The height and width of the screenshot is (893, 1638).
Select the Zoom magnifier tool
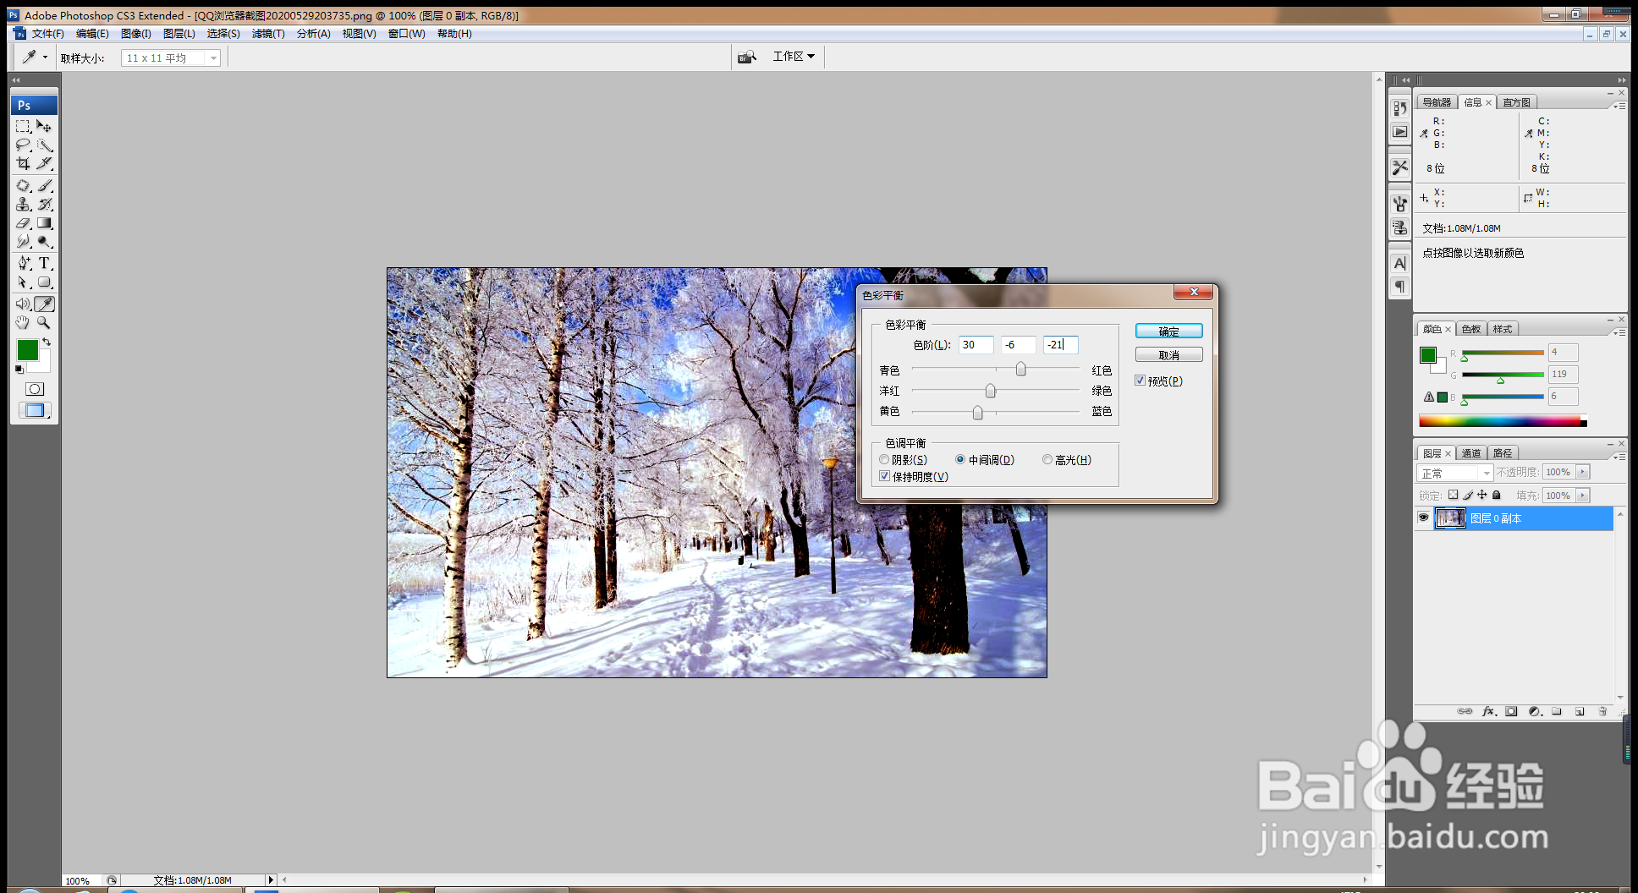pyautogui.click(x=45, y=322)
